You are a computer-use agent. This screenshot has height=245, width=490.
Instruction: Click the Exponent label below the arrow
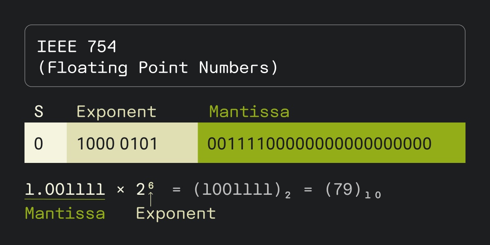coord(176,213)
